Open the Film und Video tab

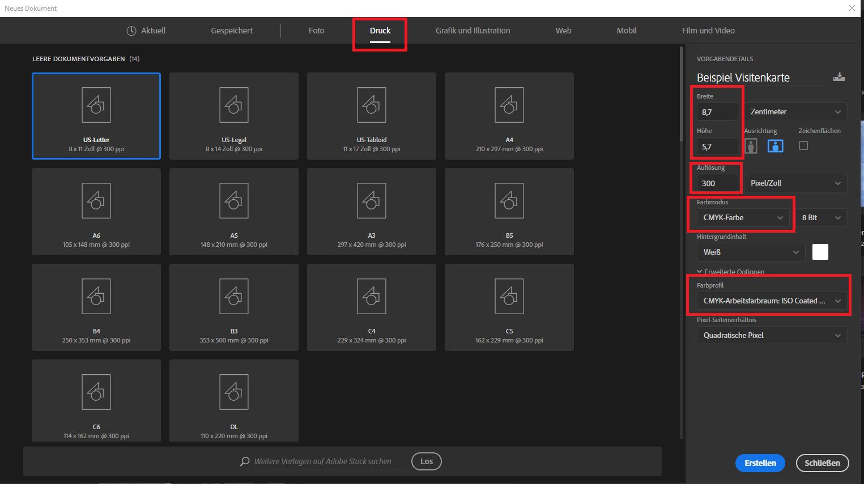click(x=708, y=31)
